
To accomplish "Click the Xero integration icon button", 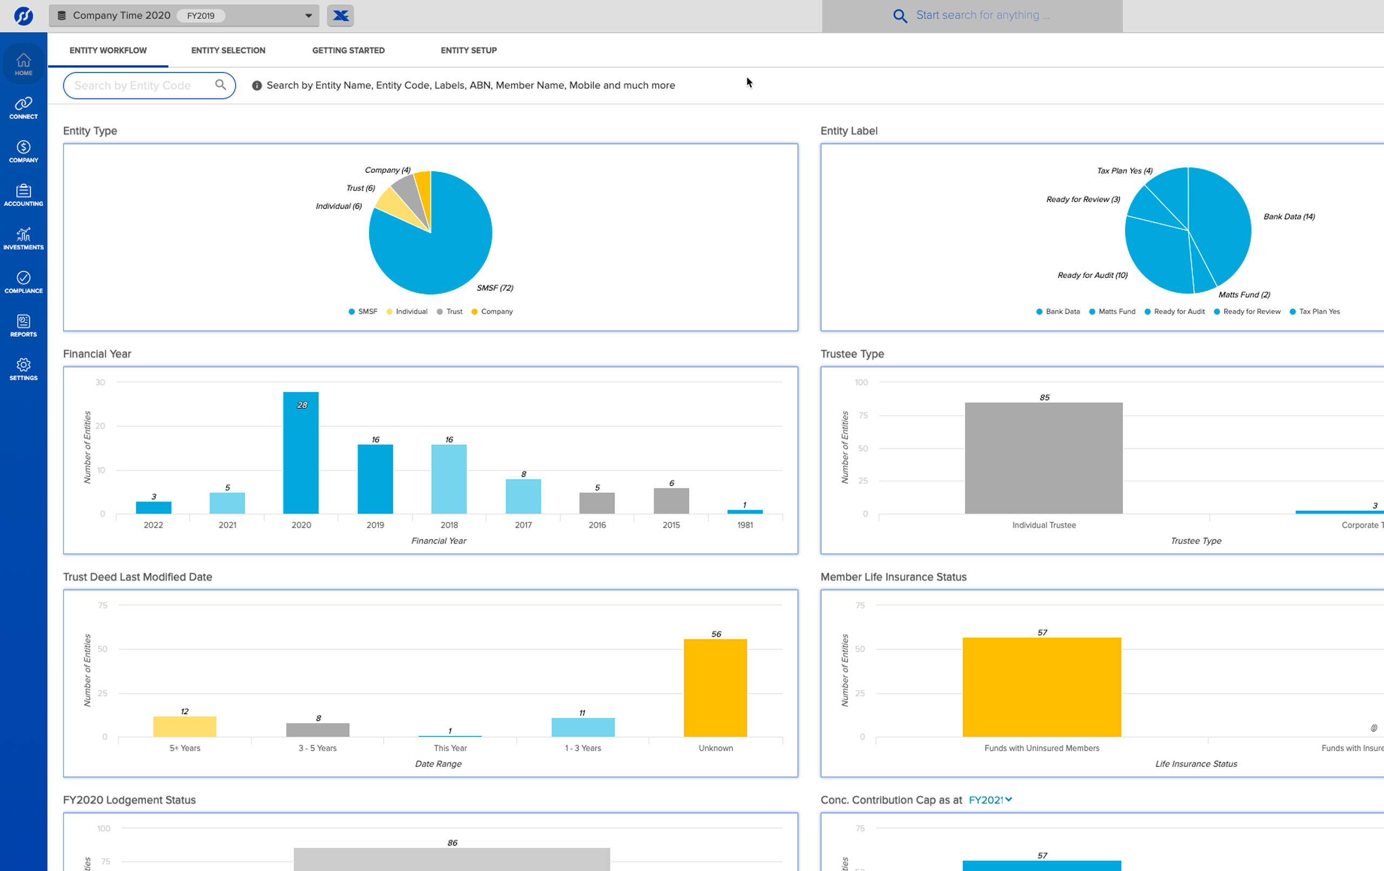I will pos(340,16).
